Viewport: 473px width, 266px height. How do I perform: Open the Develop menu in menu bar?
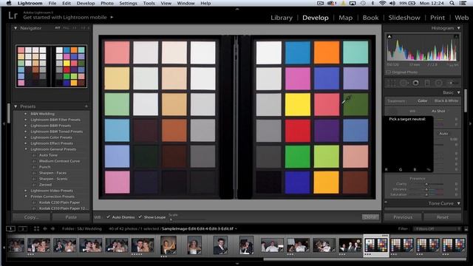click(86, 3)
